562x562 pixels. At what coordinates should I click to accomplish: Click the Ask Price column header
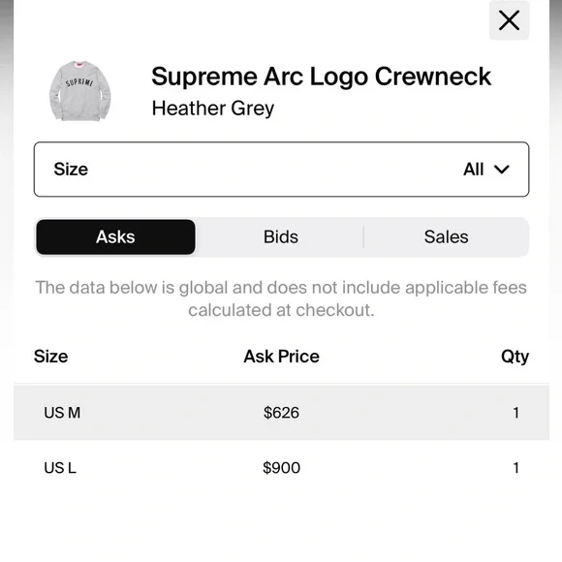(x=281, y=357)
